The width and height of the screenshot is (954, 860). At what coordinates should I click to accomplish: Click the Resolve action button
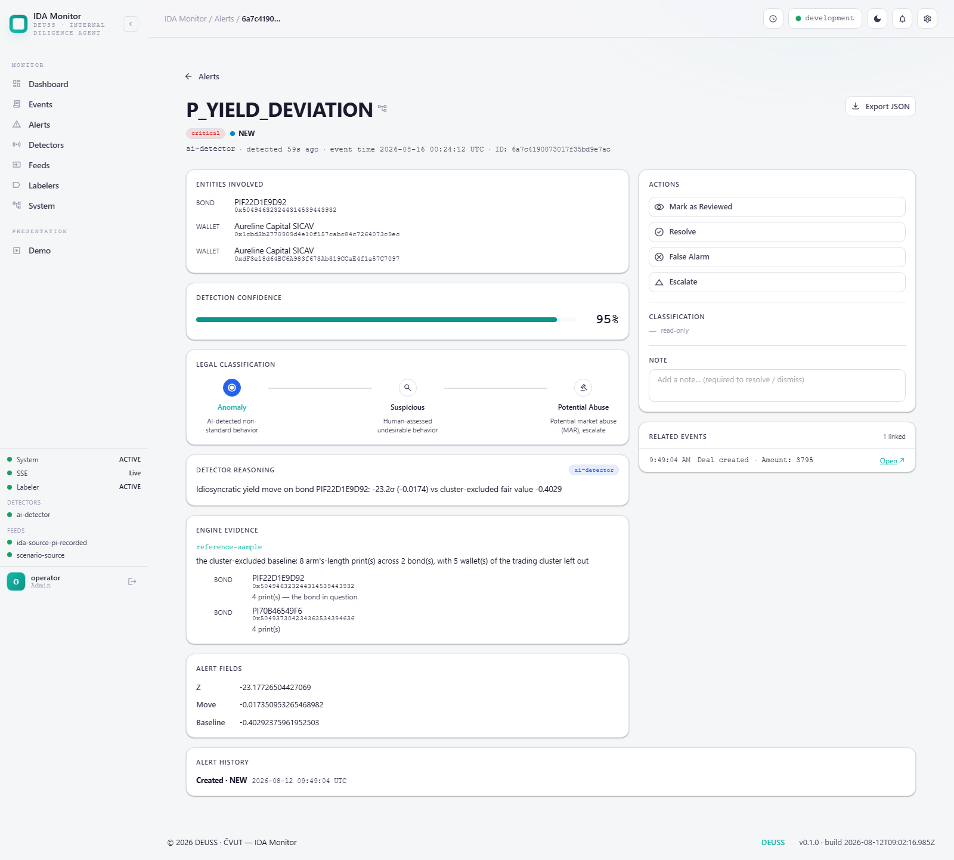pos(777,232)
